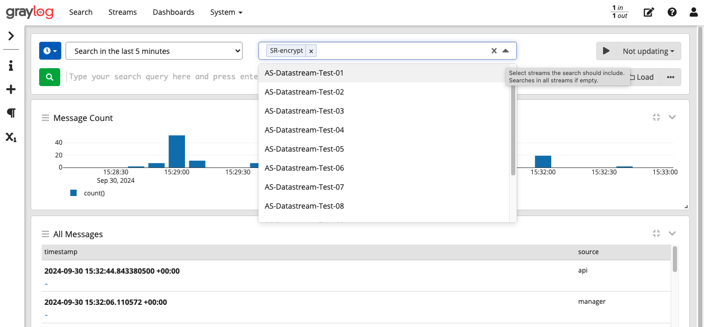Clear all selected streams
Screen dimensions: 704x327
[x=494, y=51]
